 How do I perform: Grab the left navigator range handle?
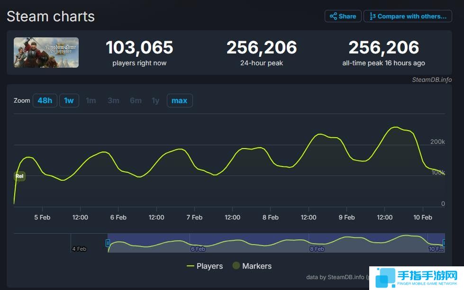click(108, 243)
